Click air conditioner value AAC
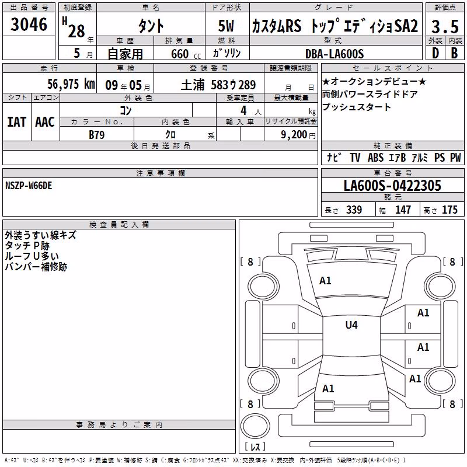Image resolution: width=467 pixels, height=467 pixels. click(x=45, y=122)
